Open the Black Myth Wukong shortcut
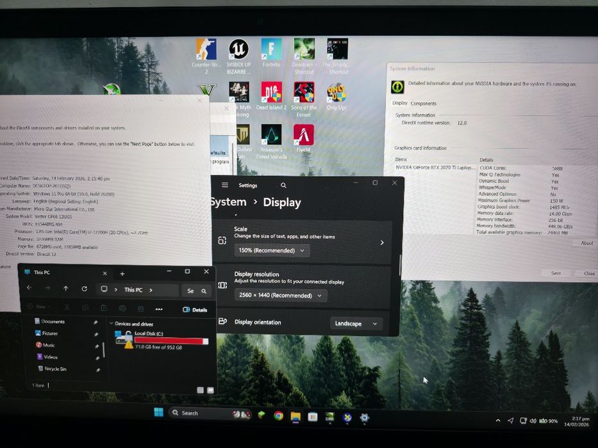 pyautogui.click(x=239, y=99)
